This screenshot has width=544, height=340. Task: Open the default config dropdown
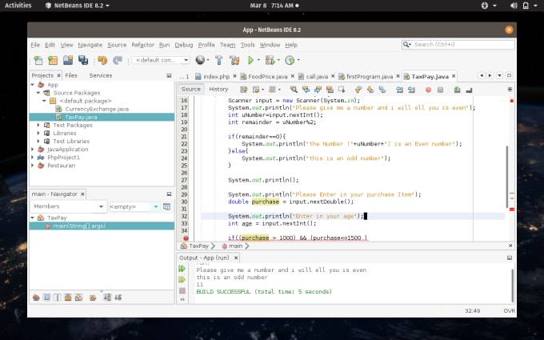(161, 60)
